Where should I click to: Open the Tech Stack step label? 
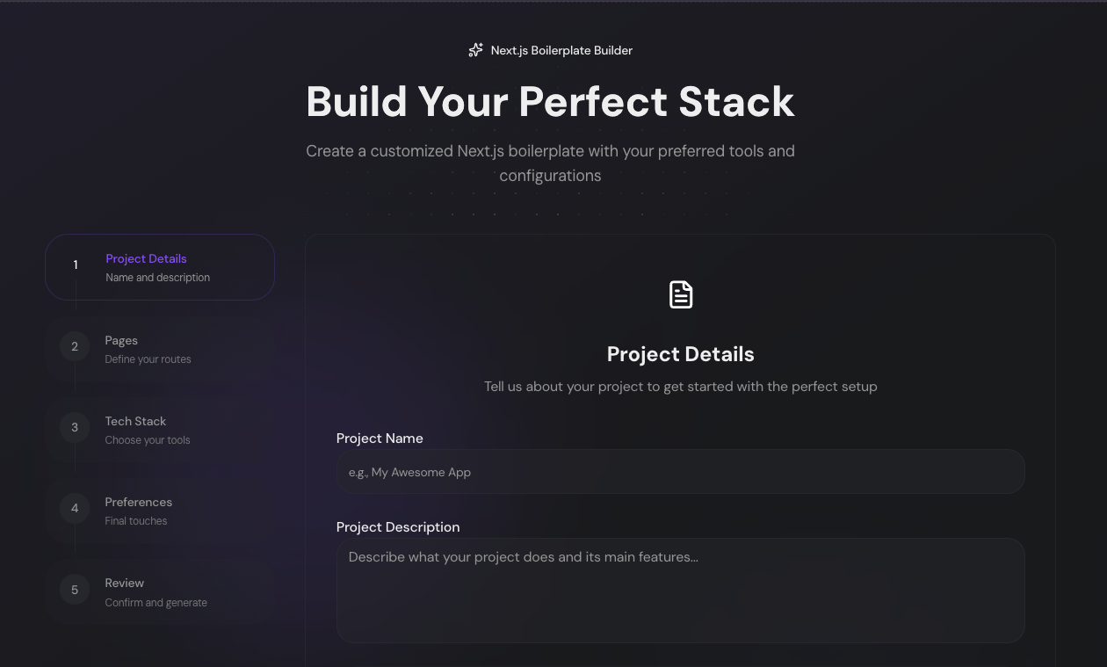click(x=135, y=421)
